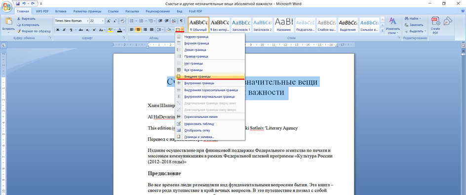Open line spacing options
The height and width of the screenshot is (195, 466).
tap(160, 30)
